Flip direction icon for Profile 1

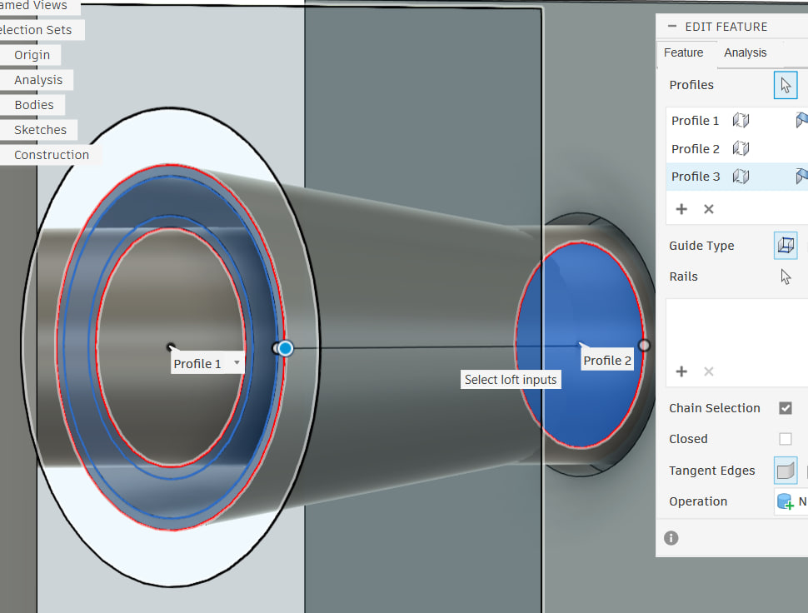741,121
